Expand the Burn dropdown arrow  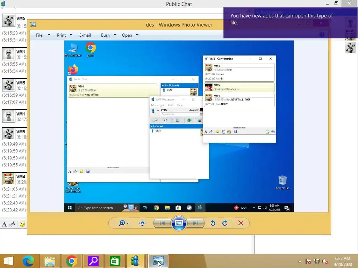pos(115,35)
